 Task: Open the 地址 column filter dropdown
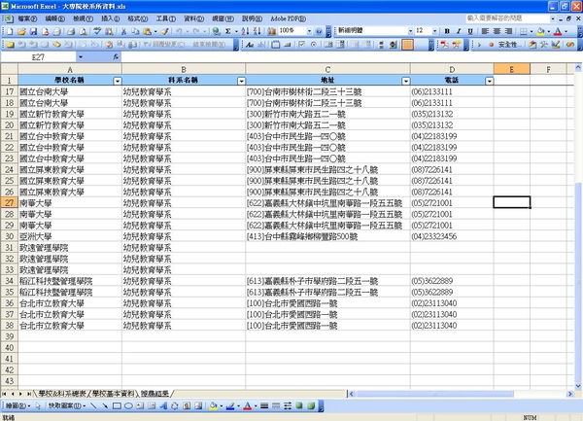pyautogui.click(x=406, y=81)
